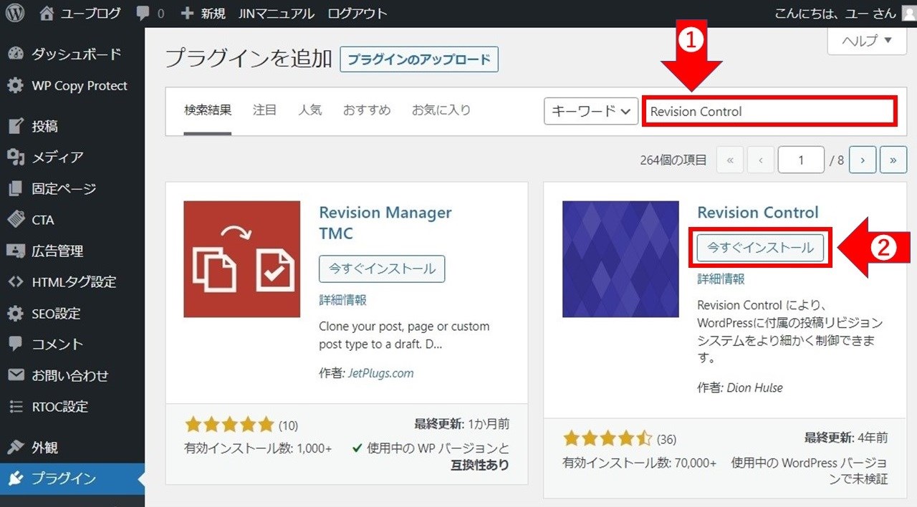This screenshot has height=507, width=917.
Task: Click the CTA tag icon
Action: pos(15,220)
